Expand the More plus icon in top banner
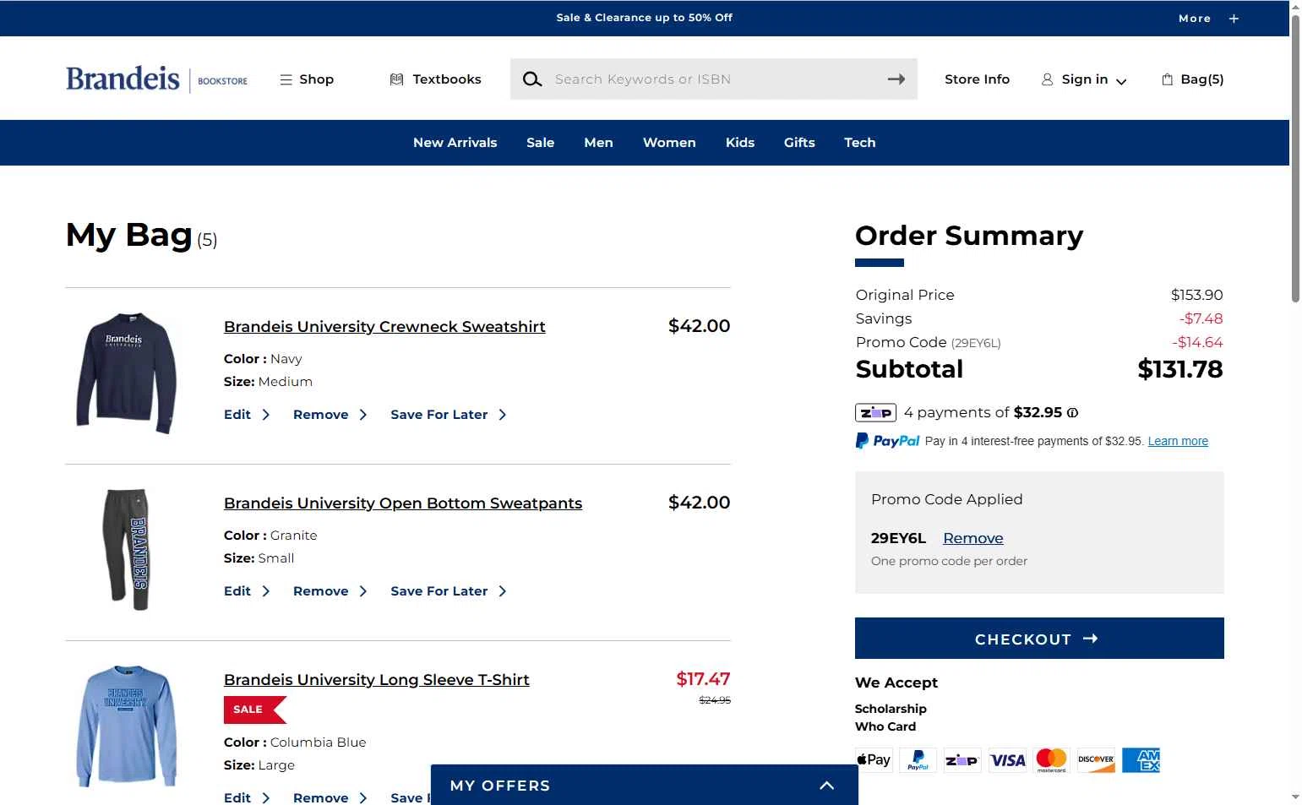Viewport: 1302px width, 805px height. [1234, 19]
